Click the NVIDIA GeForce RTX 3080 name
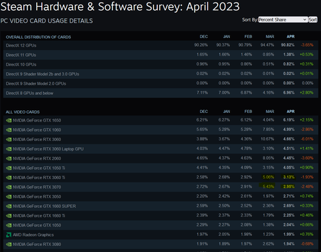Image resolution: width=321 pixels, height=252 pixels. 37,245
